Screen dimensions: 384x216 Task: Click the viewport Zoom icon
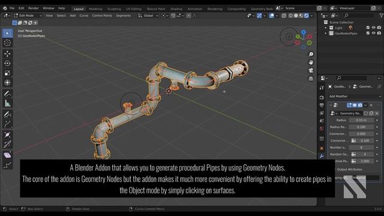311,55
